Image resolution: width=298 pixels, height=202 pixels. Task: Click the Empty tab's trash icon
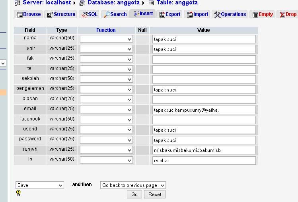[x=255, y=15]
